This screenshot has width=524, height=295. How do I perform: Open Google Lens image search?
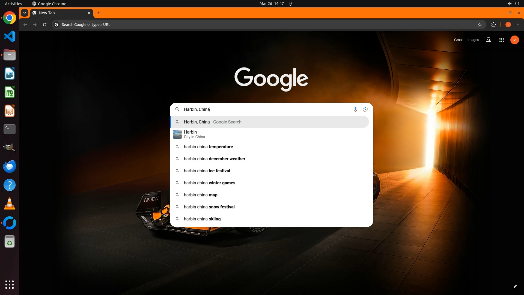coord(365,109)
